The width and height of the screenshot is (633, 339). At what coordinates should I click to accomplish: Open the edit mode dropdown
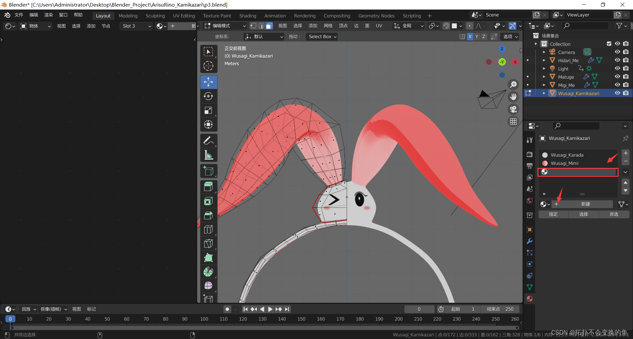coord(225,26)
